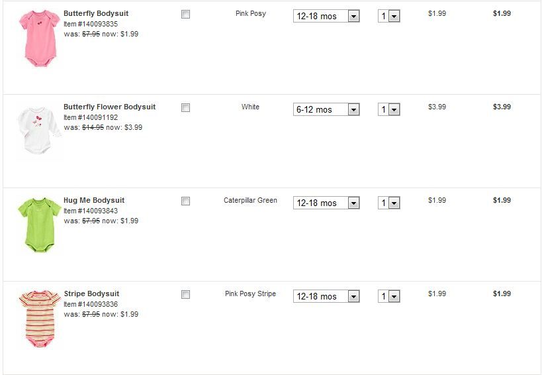
Task: Enable the Stripe Bodysuit checkbox
Action: point(185,294)
